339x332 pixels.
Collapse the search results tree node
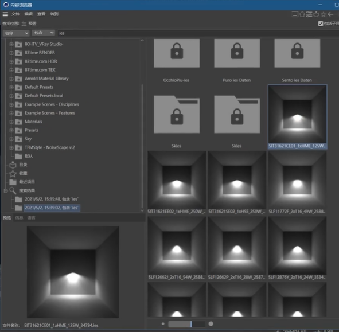coord(6,190)
